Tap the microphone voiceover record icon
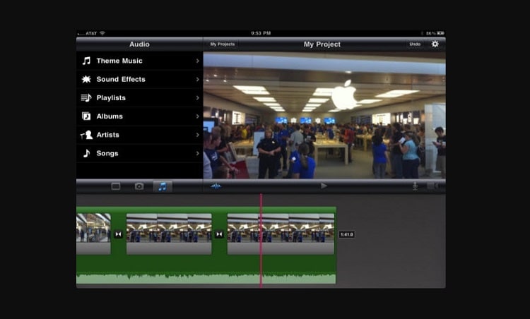530x319 pixels. click(415, 186)
